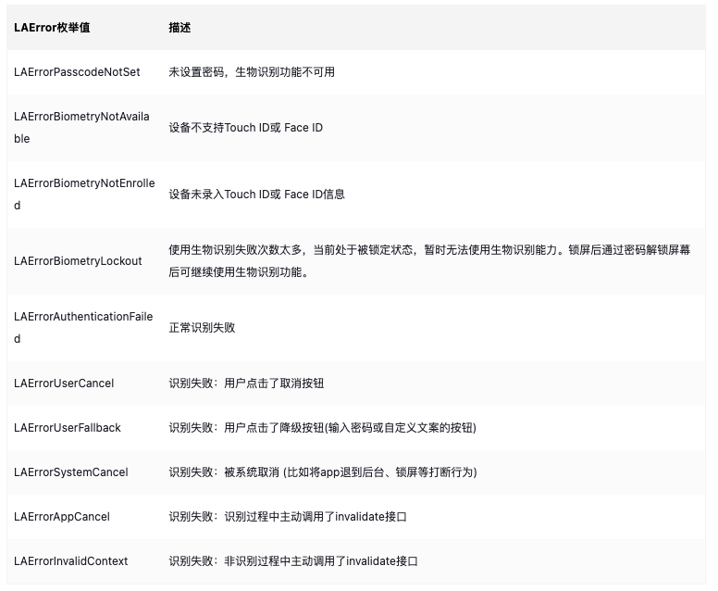Click description mentioning "降级按钮"
Image resolution: width=718 pixels, height=591 pixels.
[x=322, y=428]
